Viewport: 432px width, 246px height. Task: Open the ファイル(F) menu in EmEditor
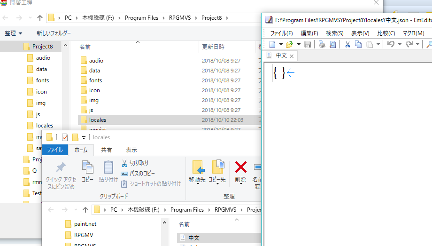pyautogui.click(x=281, y=33)
